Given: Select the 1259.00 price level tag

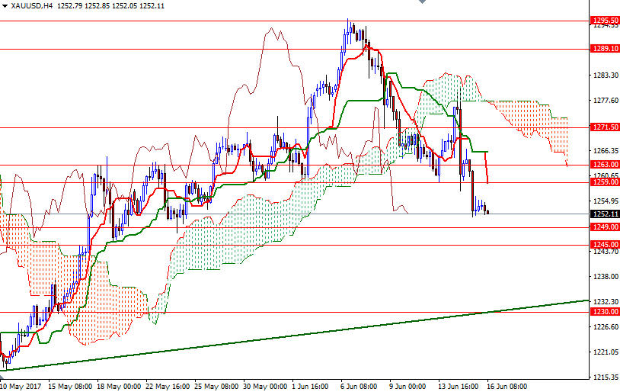Looking at the screenshot, I should pyautogui.click(x=604, y=182).
